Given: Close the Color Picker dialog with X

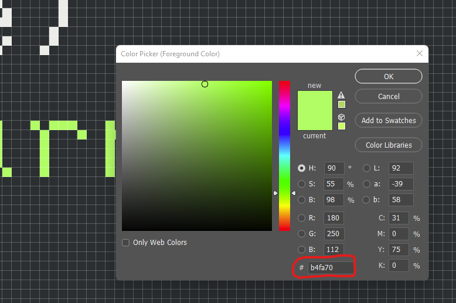Looking at the screenshot, I should (x=420, y=53).
